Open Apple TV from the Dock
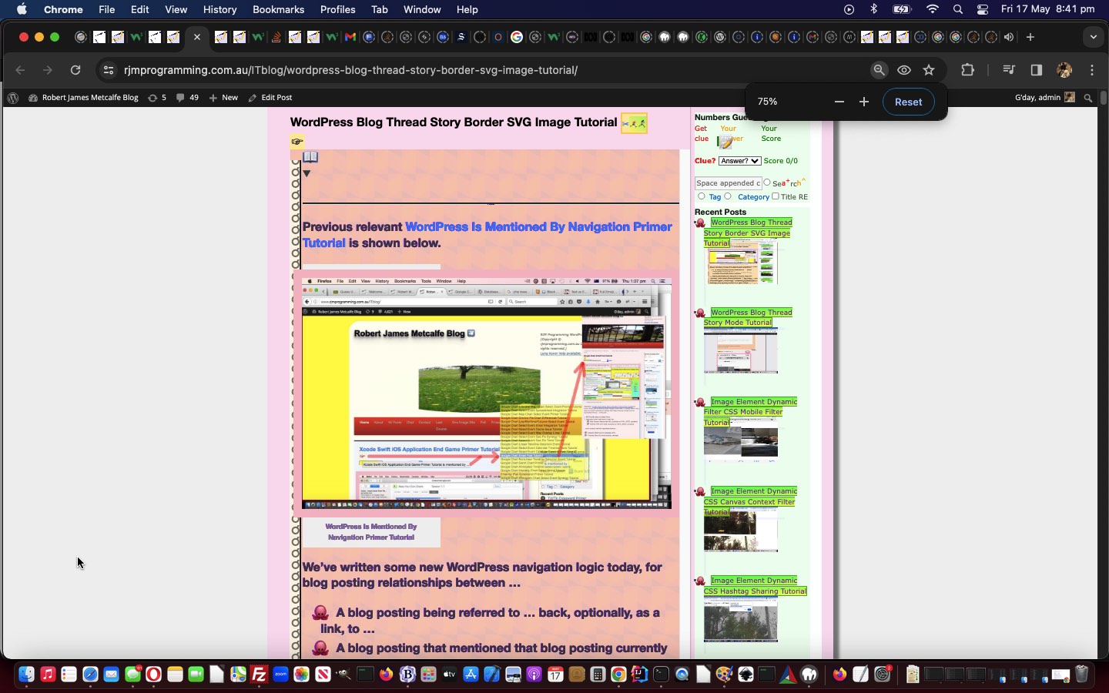Screen dimensions: 1109x693 449,675
